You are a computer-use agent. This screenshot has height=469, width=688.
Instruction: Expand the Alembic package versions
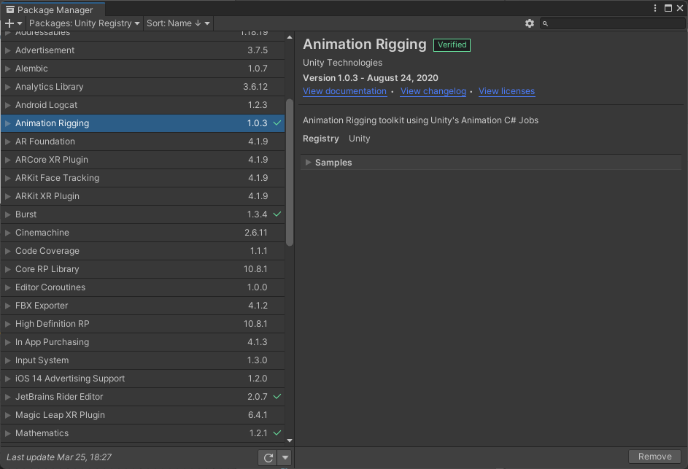tap(7, 69)
